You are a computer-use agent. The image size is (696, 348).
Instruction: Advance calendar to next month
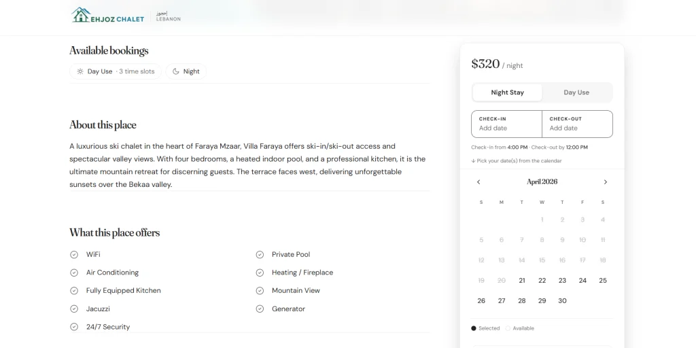[x=606, y=182]
